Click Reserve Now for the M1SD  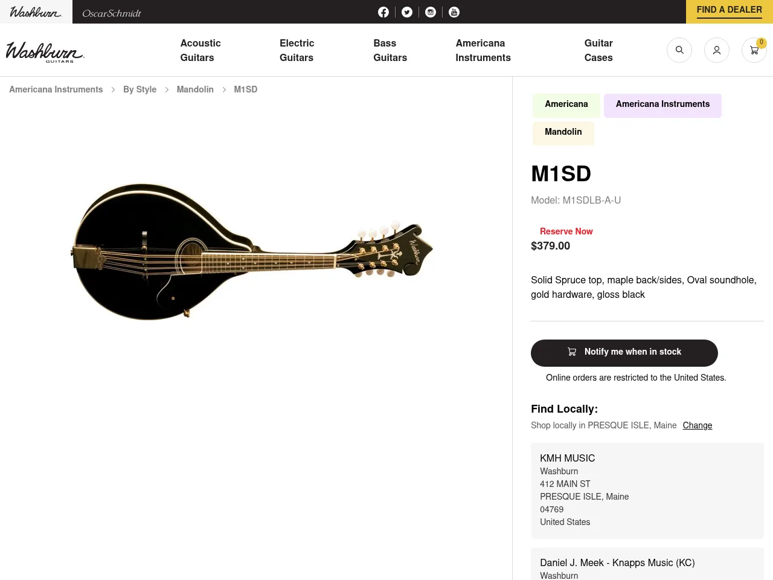[x=566, y=232]
